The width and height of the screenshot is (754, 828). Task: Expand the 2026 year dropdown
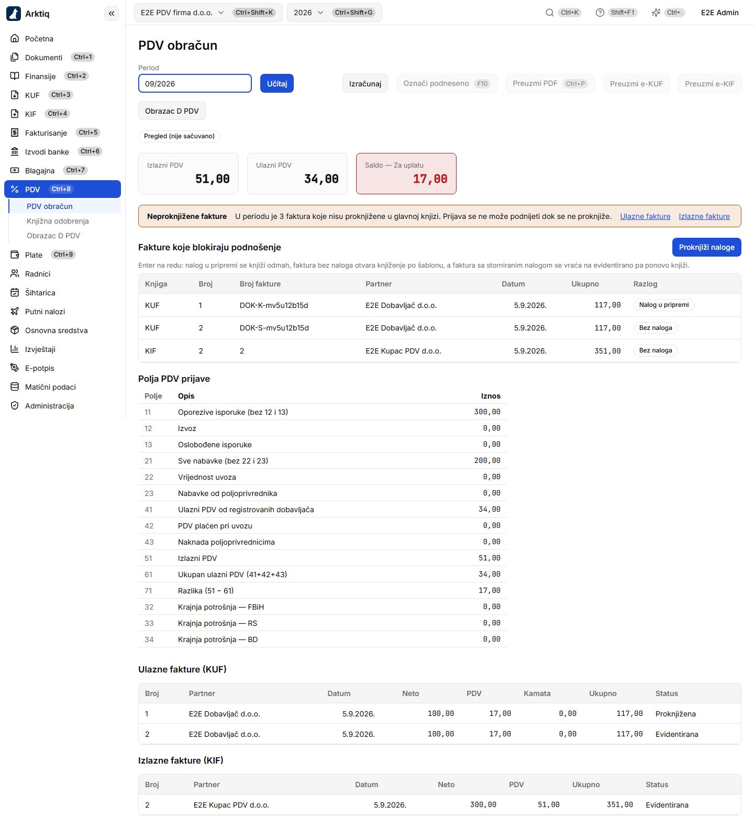[334, 13]
